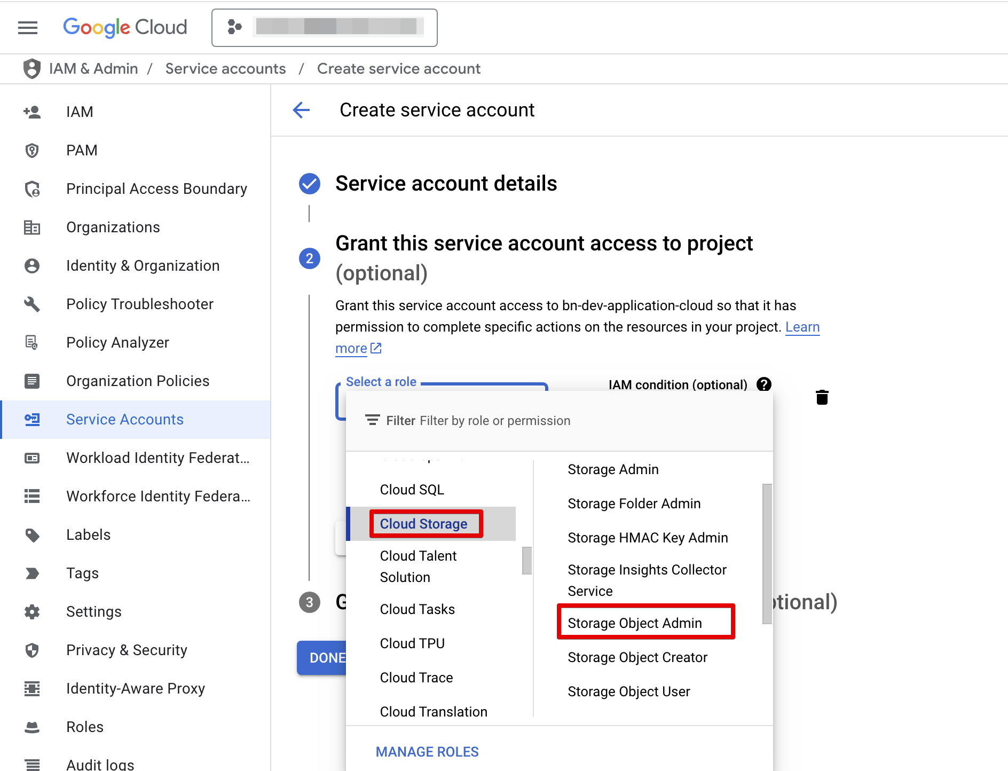Open Identity-Aware Proxy page

coord(136,688)
